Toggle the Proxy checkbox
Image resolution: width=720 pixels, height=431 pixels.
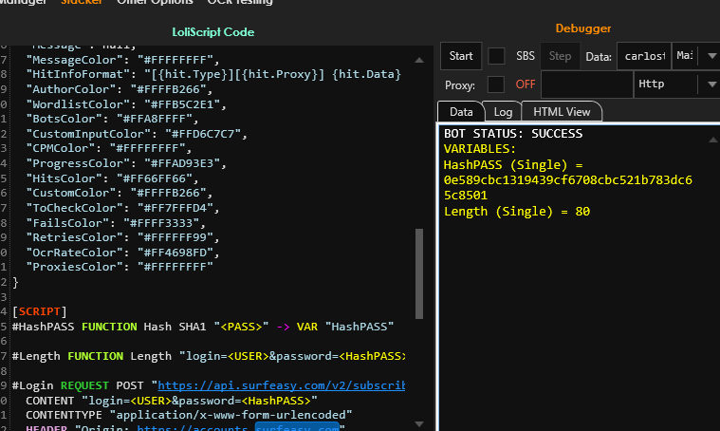pos(496,84)
